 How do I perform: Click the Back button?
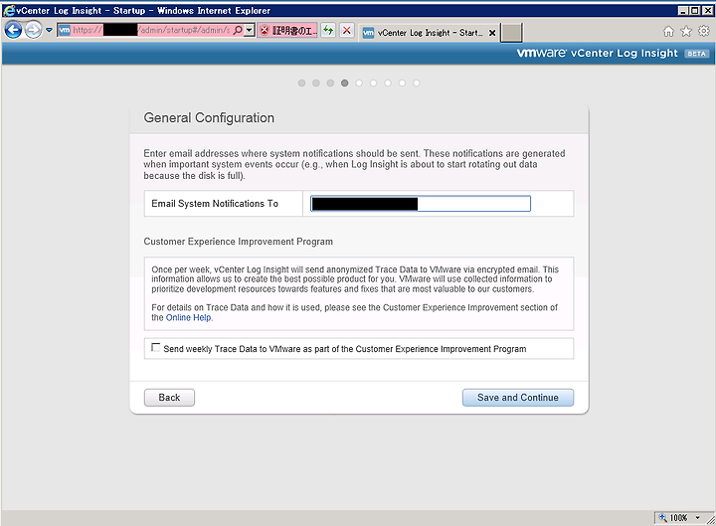[x=169, y=398]
